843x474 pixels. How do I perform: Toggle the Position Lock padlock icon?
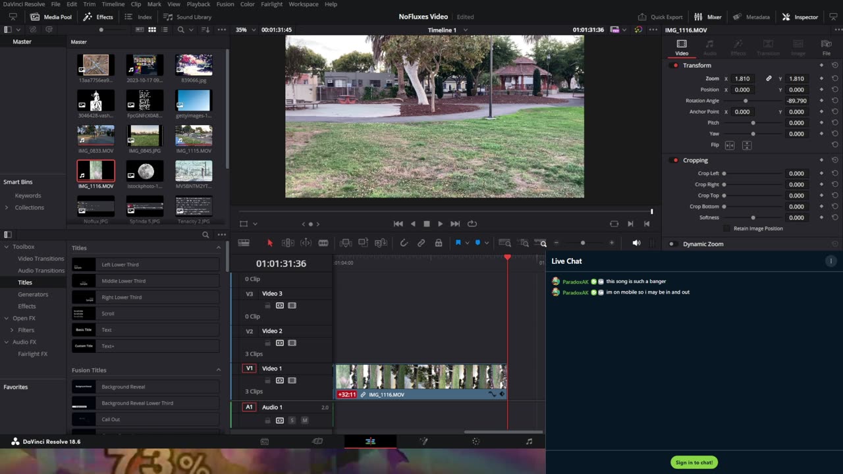point(439,243)
